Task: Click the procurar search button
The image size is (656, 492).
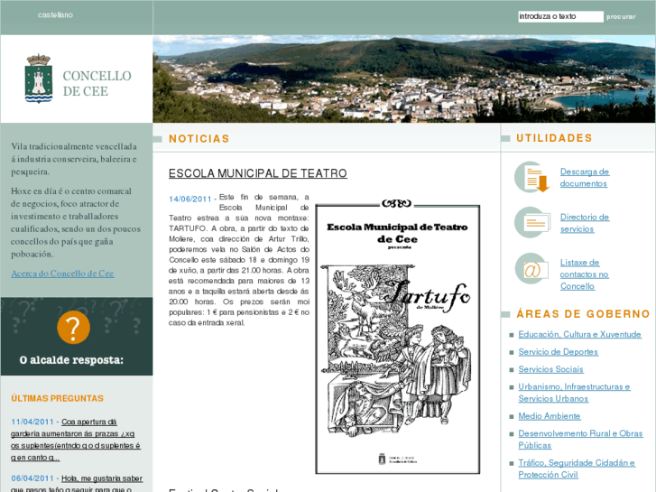Action: click(621, 17)
